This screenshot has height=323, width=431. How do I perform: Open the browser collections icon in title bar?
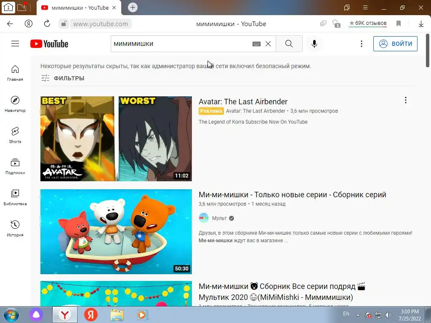347,8
